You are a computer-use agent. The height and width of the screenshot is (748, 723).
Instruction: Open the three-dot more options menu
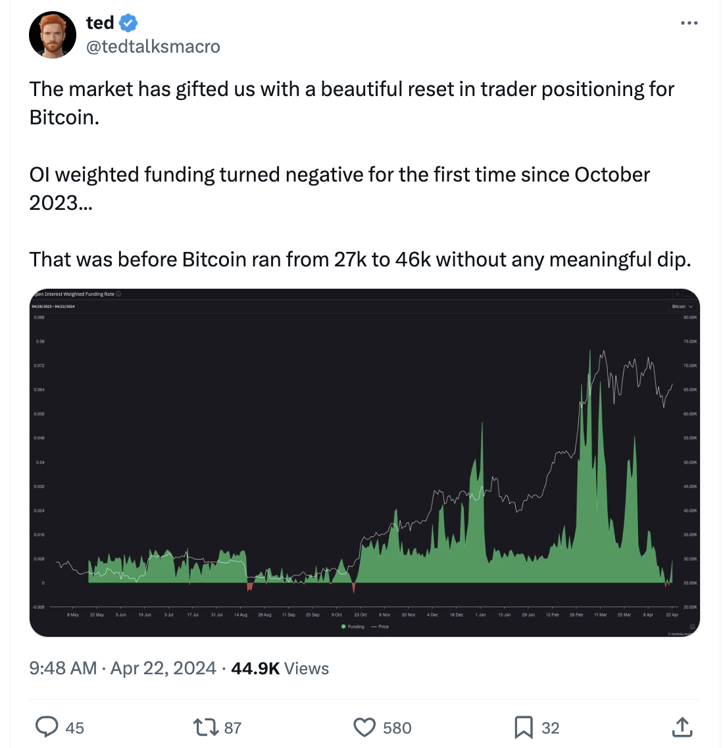[x=689, y=23]
